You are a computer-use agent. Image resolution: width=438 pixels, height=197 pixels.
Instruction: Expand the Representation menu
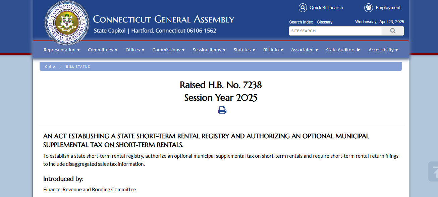pyautogui.click(x=62, y=50)
